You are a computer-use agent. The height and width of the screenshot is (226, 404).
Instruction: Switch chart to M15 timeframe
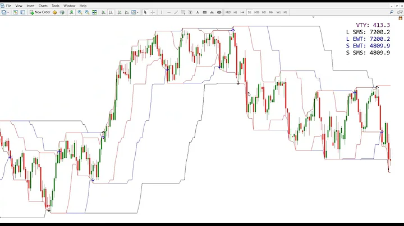(228, 12)
